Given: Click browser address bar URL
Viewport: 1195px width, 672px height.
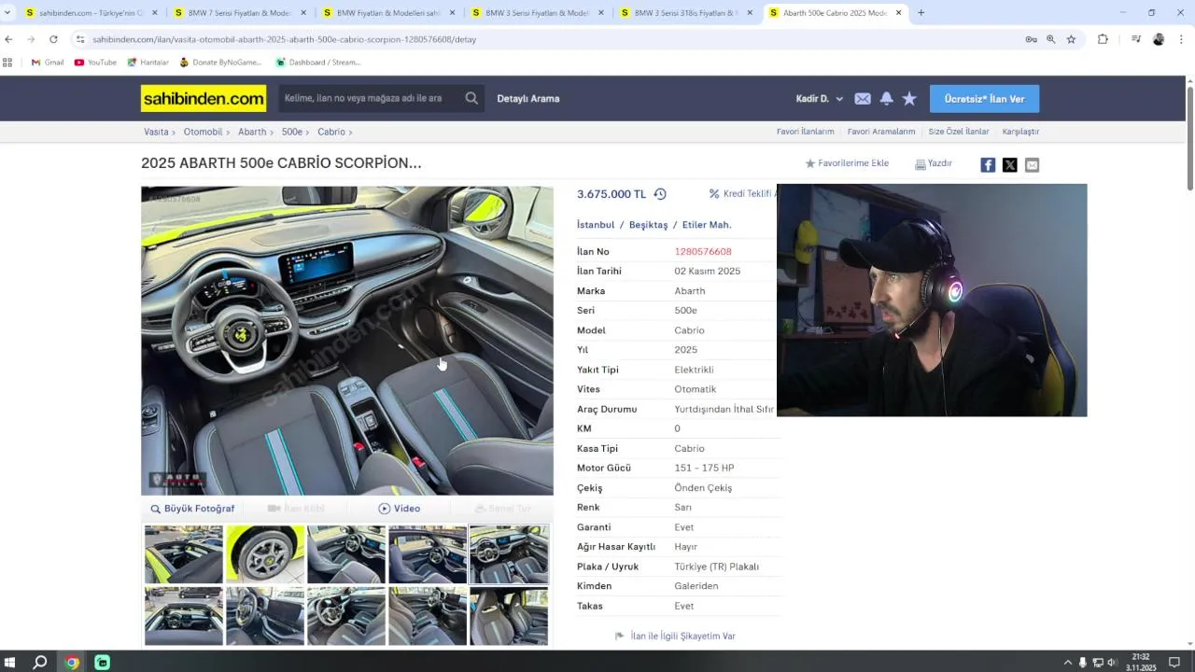Looking at the screenshot, I should point(284,39).
